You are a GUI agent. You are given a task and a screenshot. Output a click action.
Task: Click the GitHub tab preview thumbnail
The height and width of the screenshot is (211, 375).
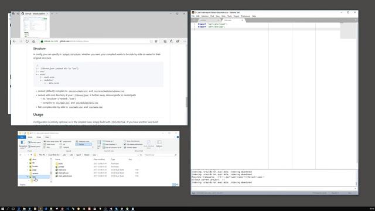click(35, 27)
